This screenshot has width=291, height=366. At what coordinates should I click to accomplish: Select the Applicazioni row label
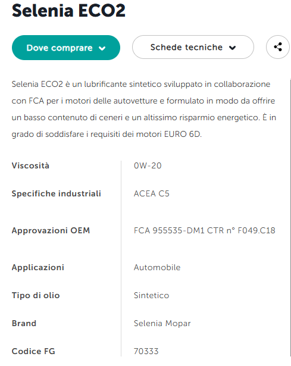click(x=38, y=267)
